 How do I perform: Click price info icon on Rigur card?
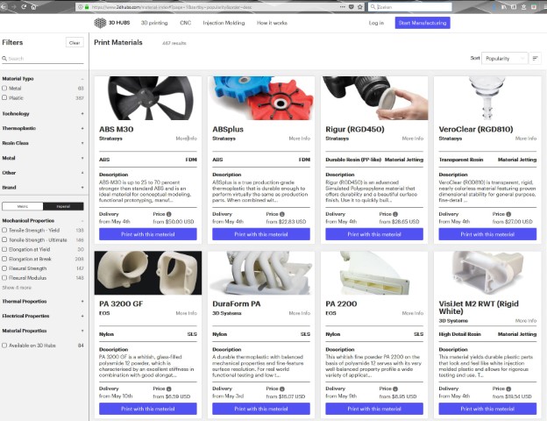pyautogui.click(x=396, y=213)
